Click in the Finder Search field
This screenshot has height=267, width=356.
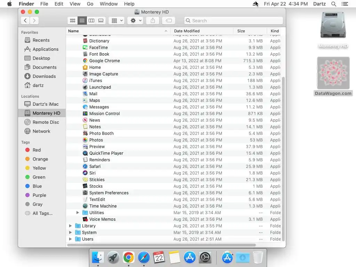click(234, 21)
